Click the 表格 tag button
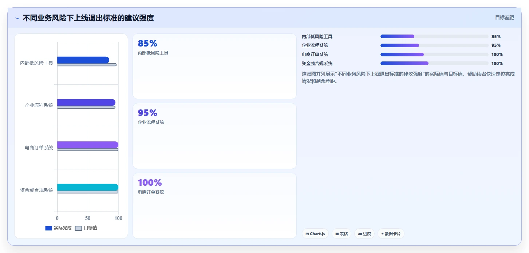529x253 pixels. [x=342, y=234]
